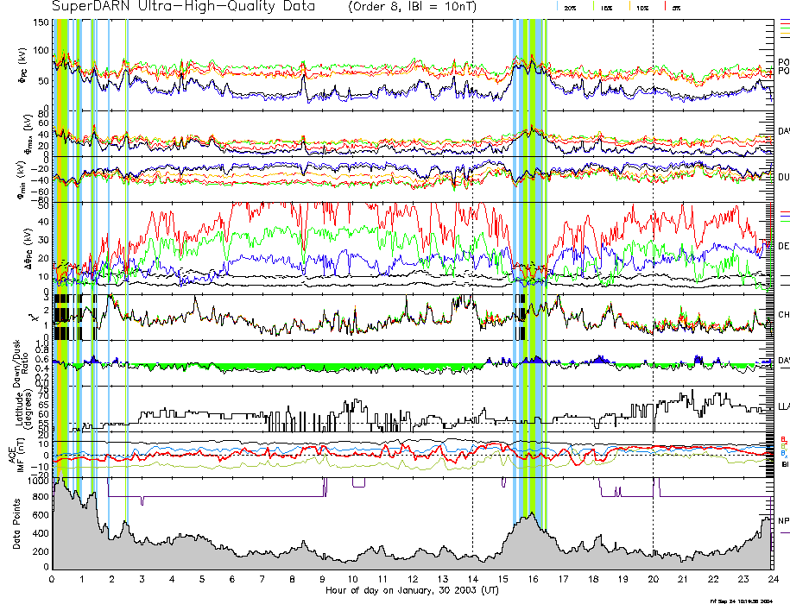Click the black |B| legend label

point(785,464)
